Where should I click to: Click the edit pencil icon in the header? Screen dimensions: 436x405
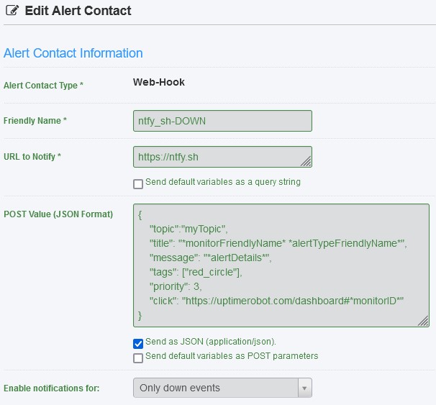tap(12, 12)
